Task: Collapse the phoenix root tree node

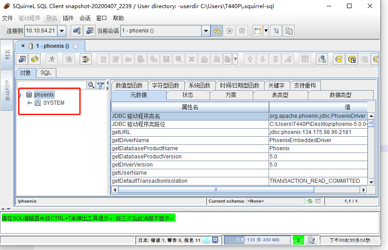Action: (x=21, y=95)
